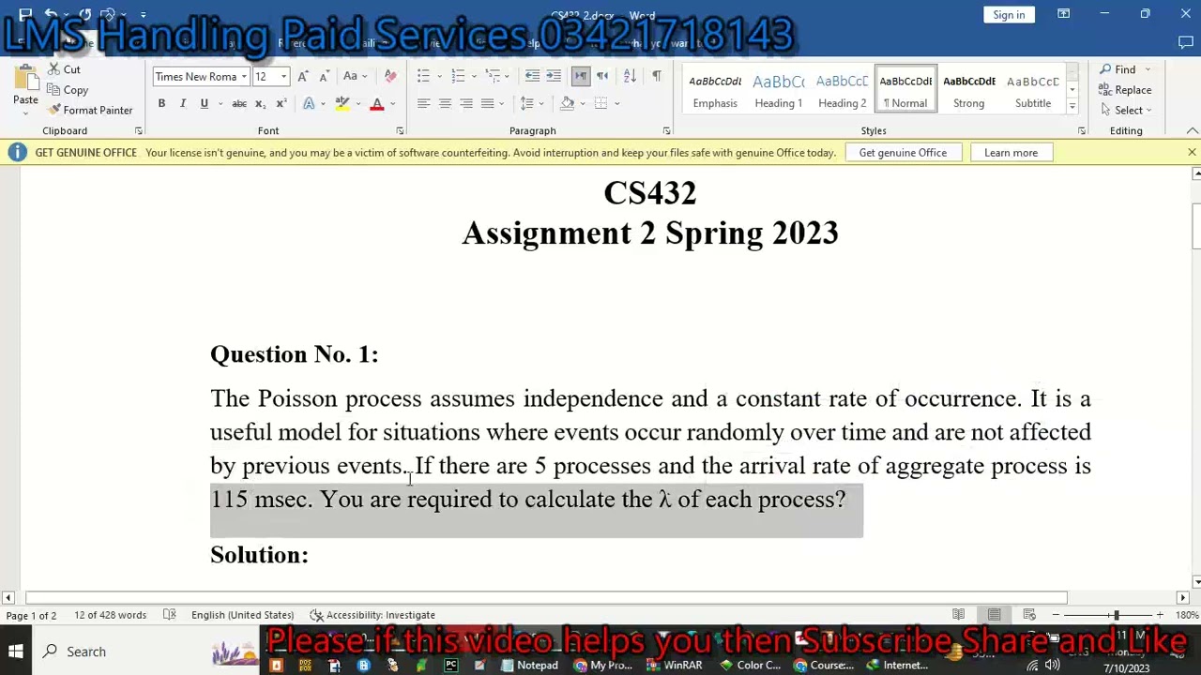This screenshot has width=1201, height=675.
Task: Apply yellow text highlight color
Action: [342, 103]
